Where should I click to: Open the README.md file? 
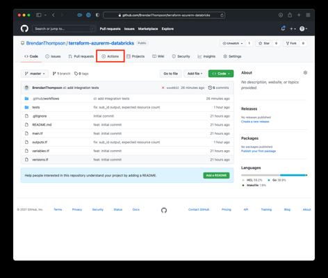[42, 124]
